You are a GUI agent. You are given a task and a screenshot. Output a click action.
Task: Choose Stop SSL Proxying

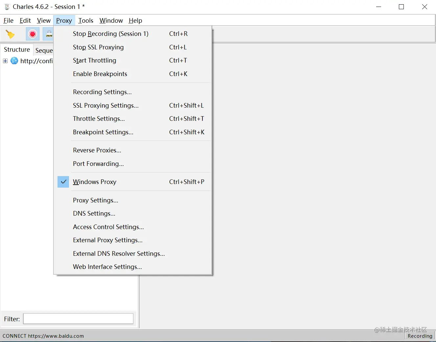tap(133, 47)
